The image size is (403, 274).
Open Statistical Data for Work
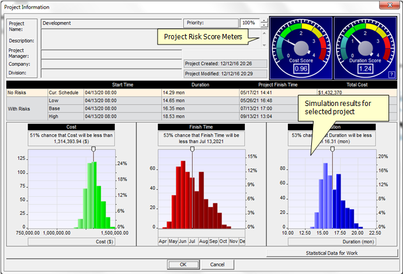pyautogui.click(x=331, y=252)
